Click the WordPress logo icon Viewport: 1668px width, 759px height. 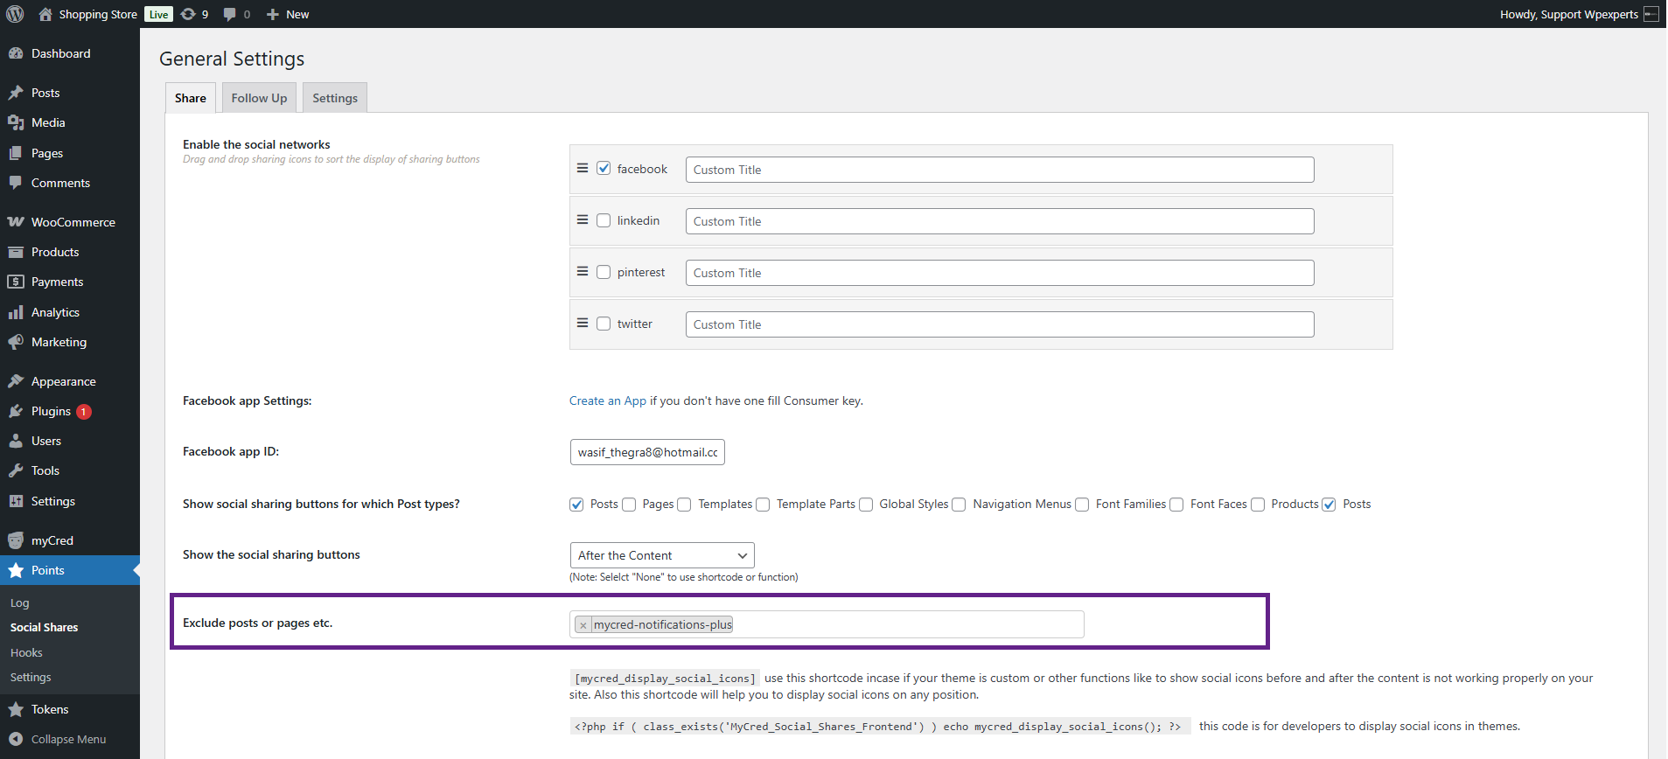tap(15, 14)
